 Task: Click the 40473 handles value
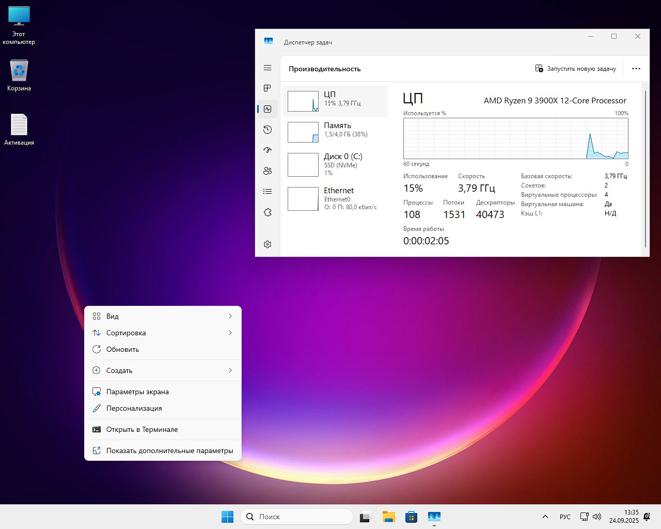(x=490, y=214)
